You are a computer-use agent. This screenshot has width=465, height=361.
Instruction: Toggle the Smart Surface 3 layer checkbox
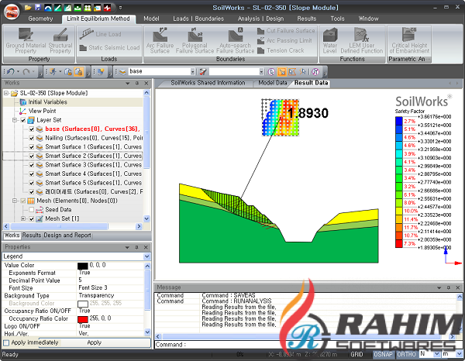click(x=32, y=165)
